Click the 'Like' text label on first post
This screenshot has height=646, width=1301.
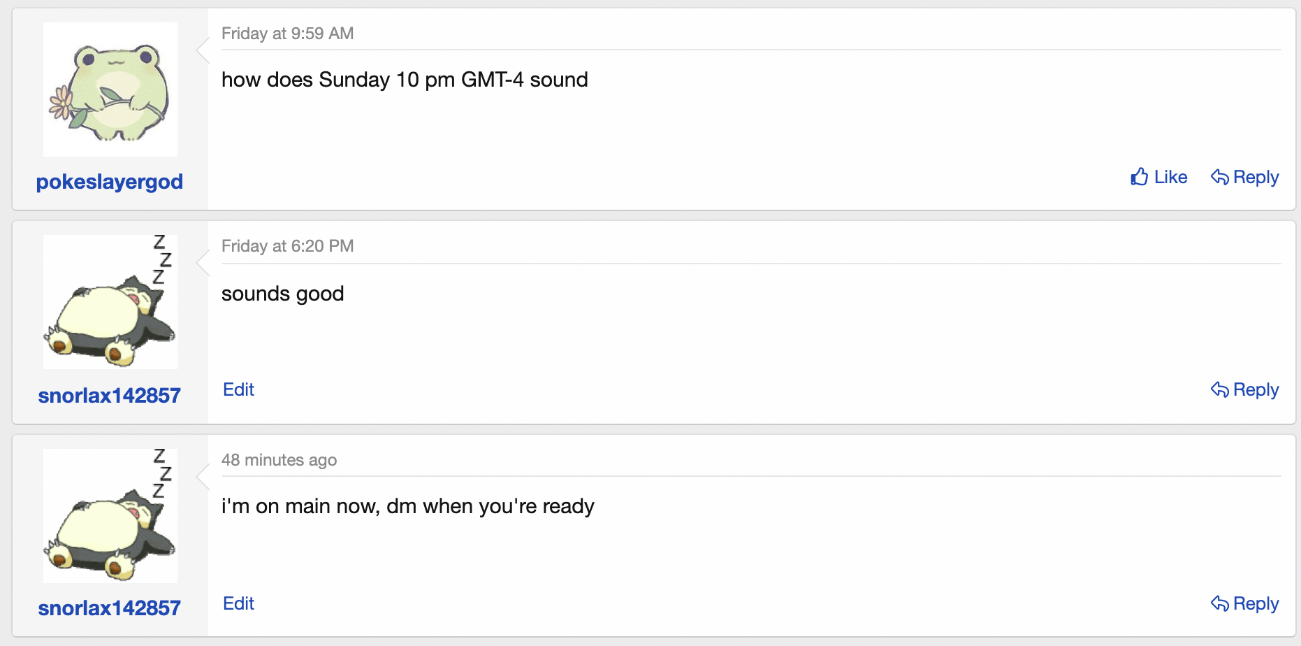1170,178
